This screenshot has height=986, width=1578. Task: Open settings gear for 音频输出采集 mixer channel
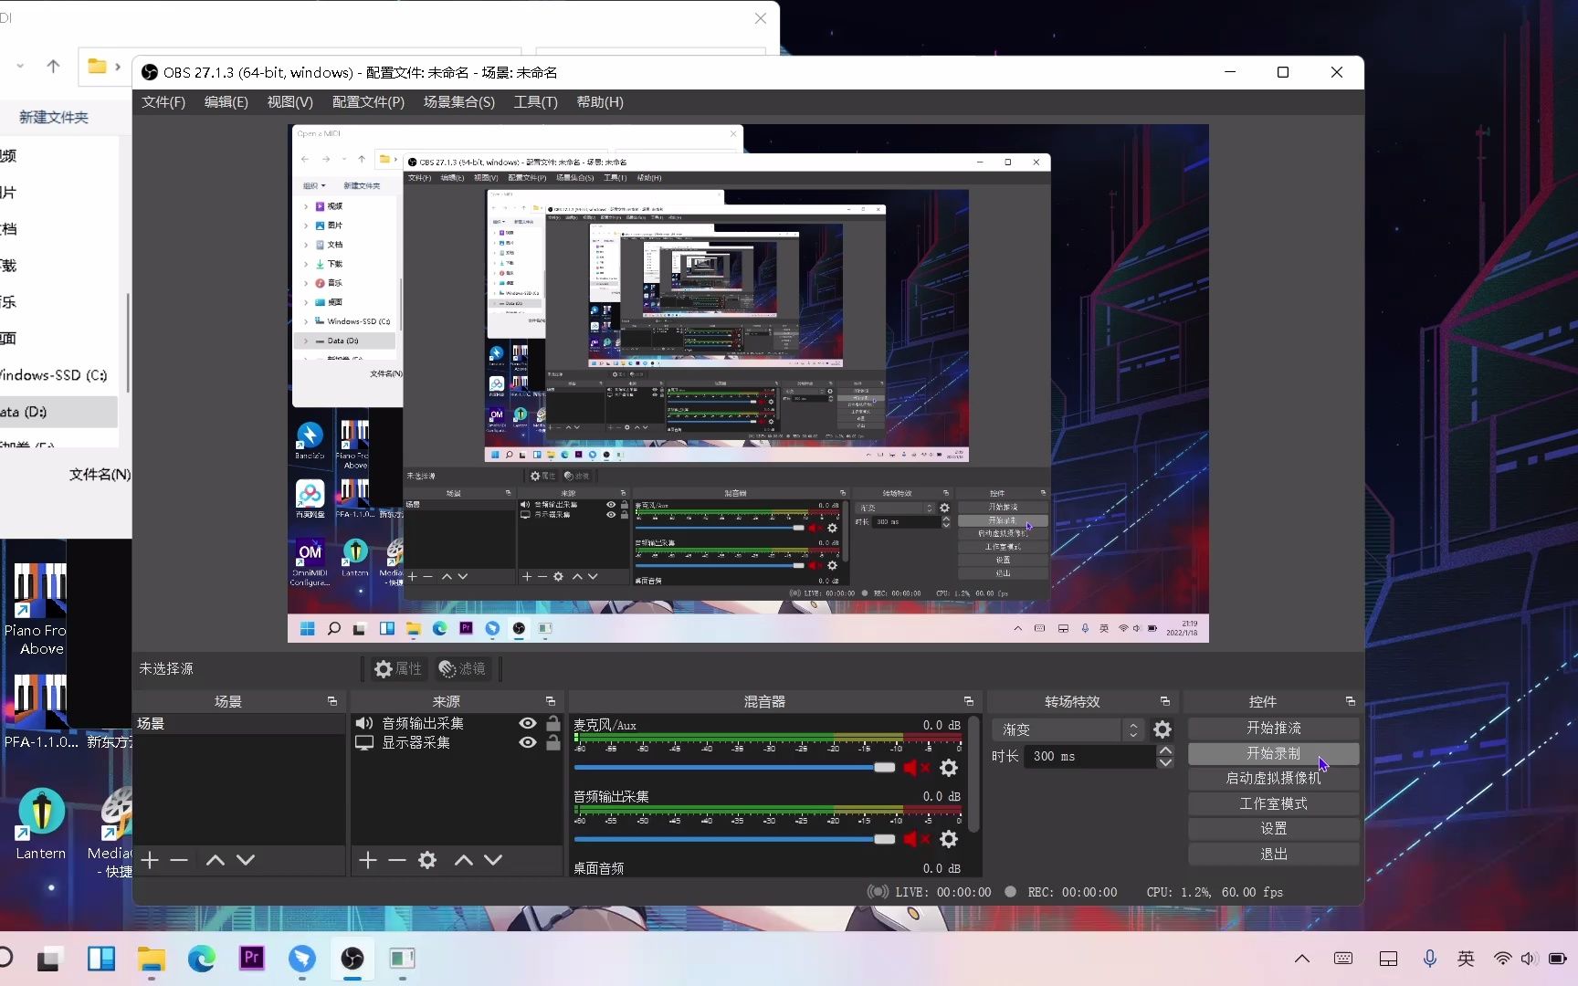click(x=949, y=839)
